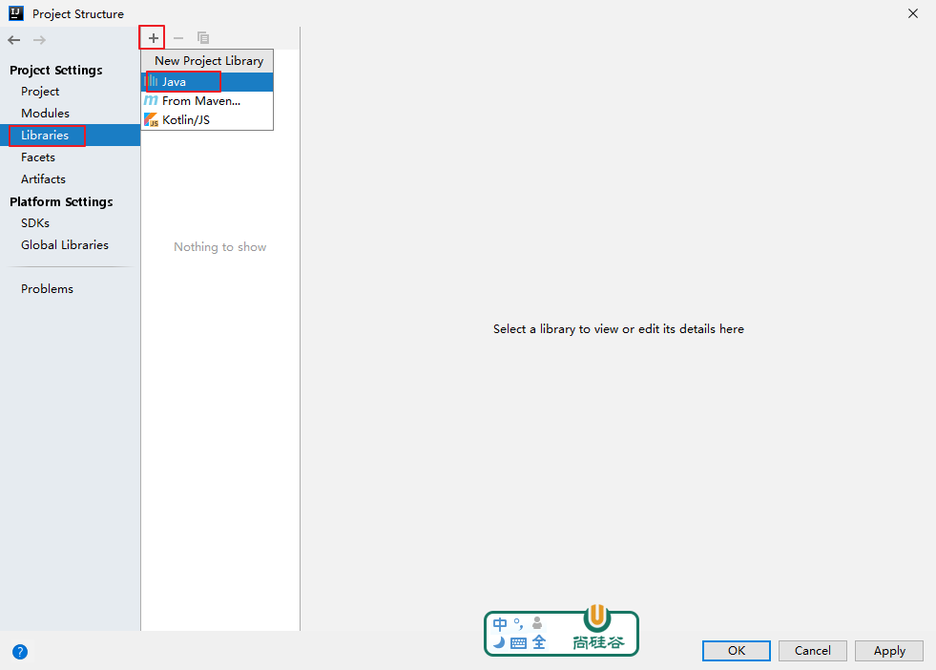The width and height of the screenshot is (936, 670).
Task: Click the 'Nothing to show' text
Action: [219, 247]
